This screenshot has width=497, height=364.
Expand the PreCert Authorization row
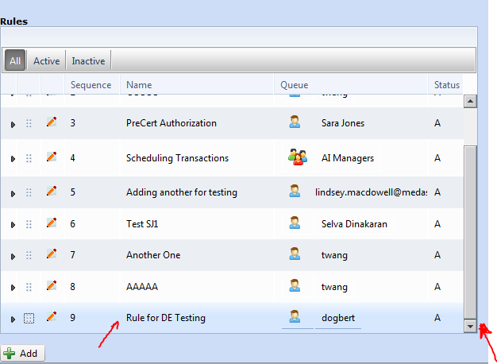pyautogui.click(x=13, y=124)
